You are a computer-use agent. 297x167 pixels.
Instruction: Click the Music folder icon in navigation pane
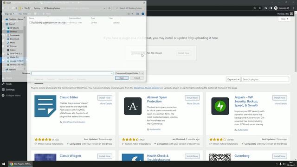tap(8, 43)
